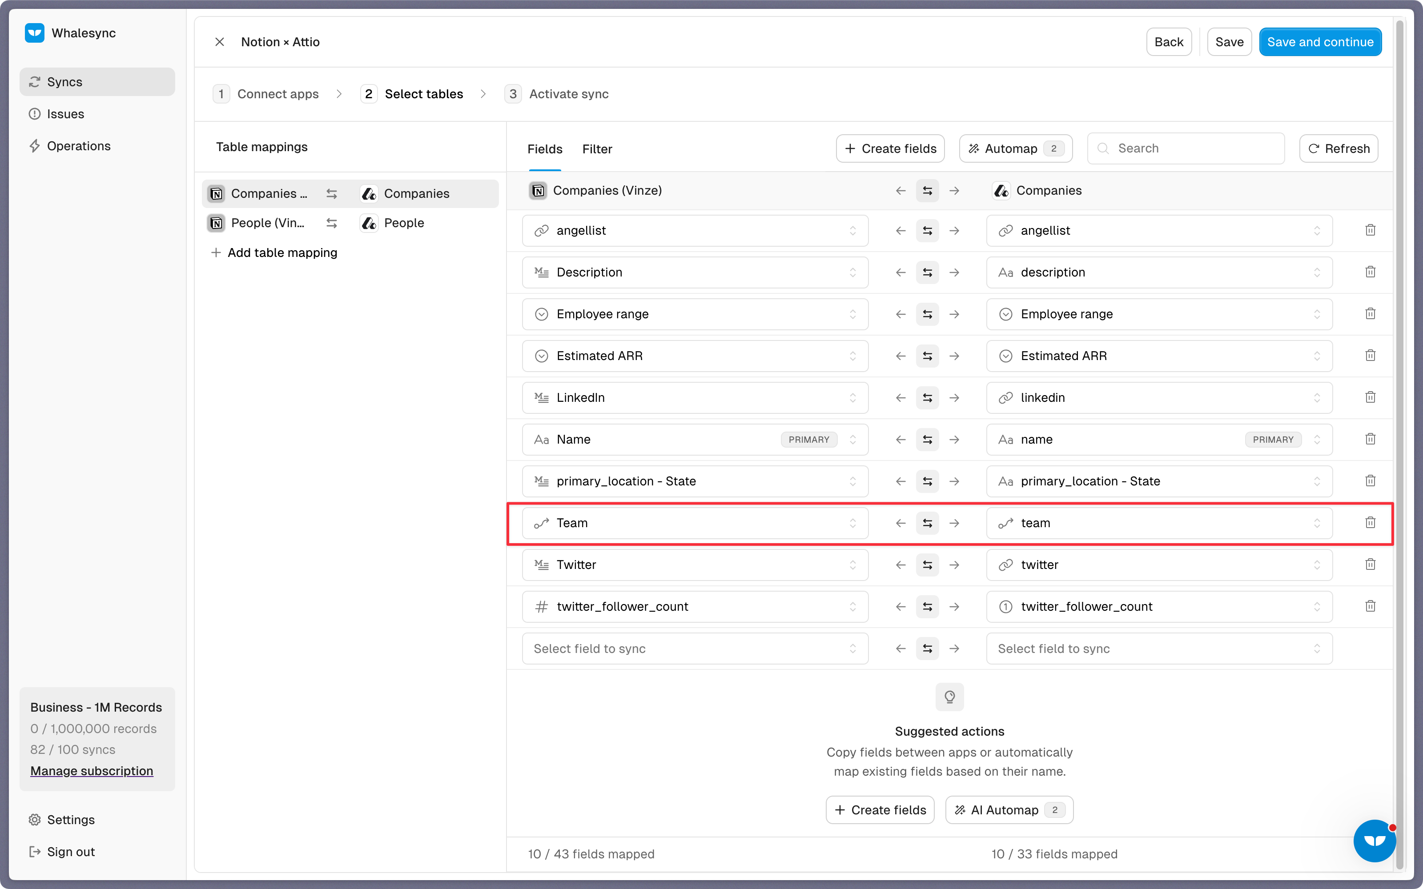Delete the Description field mapping
The image size is (1423, 889).
(1370, 272)
